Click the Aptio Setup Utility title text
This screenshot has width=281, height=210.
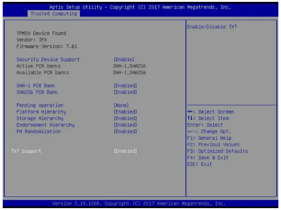[x=140, y=7]
